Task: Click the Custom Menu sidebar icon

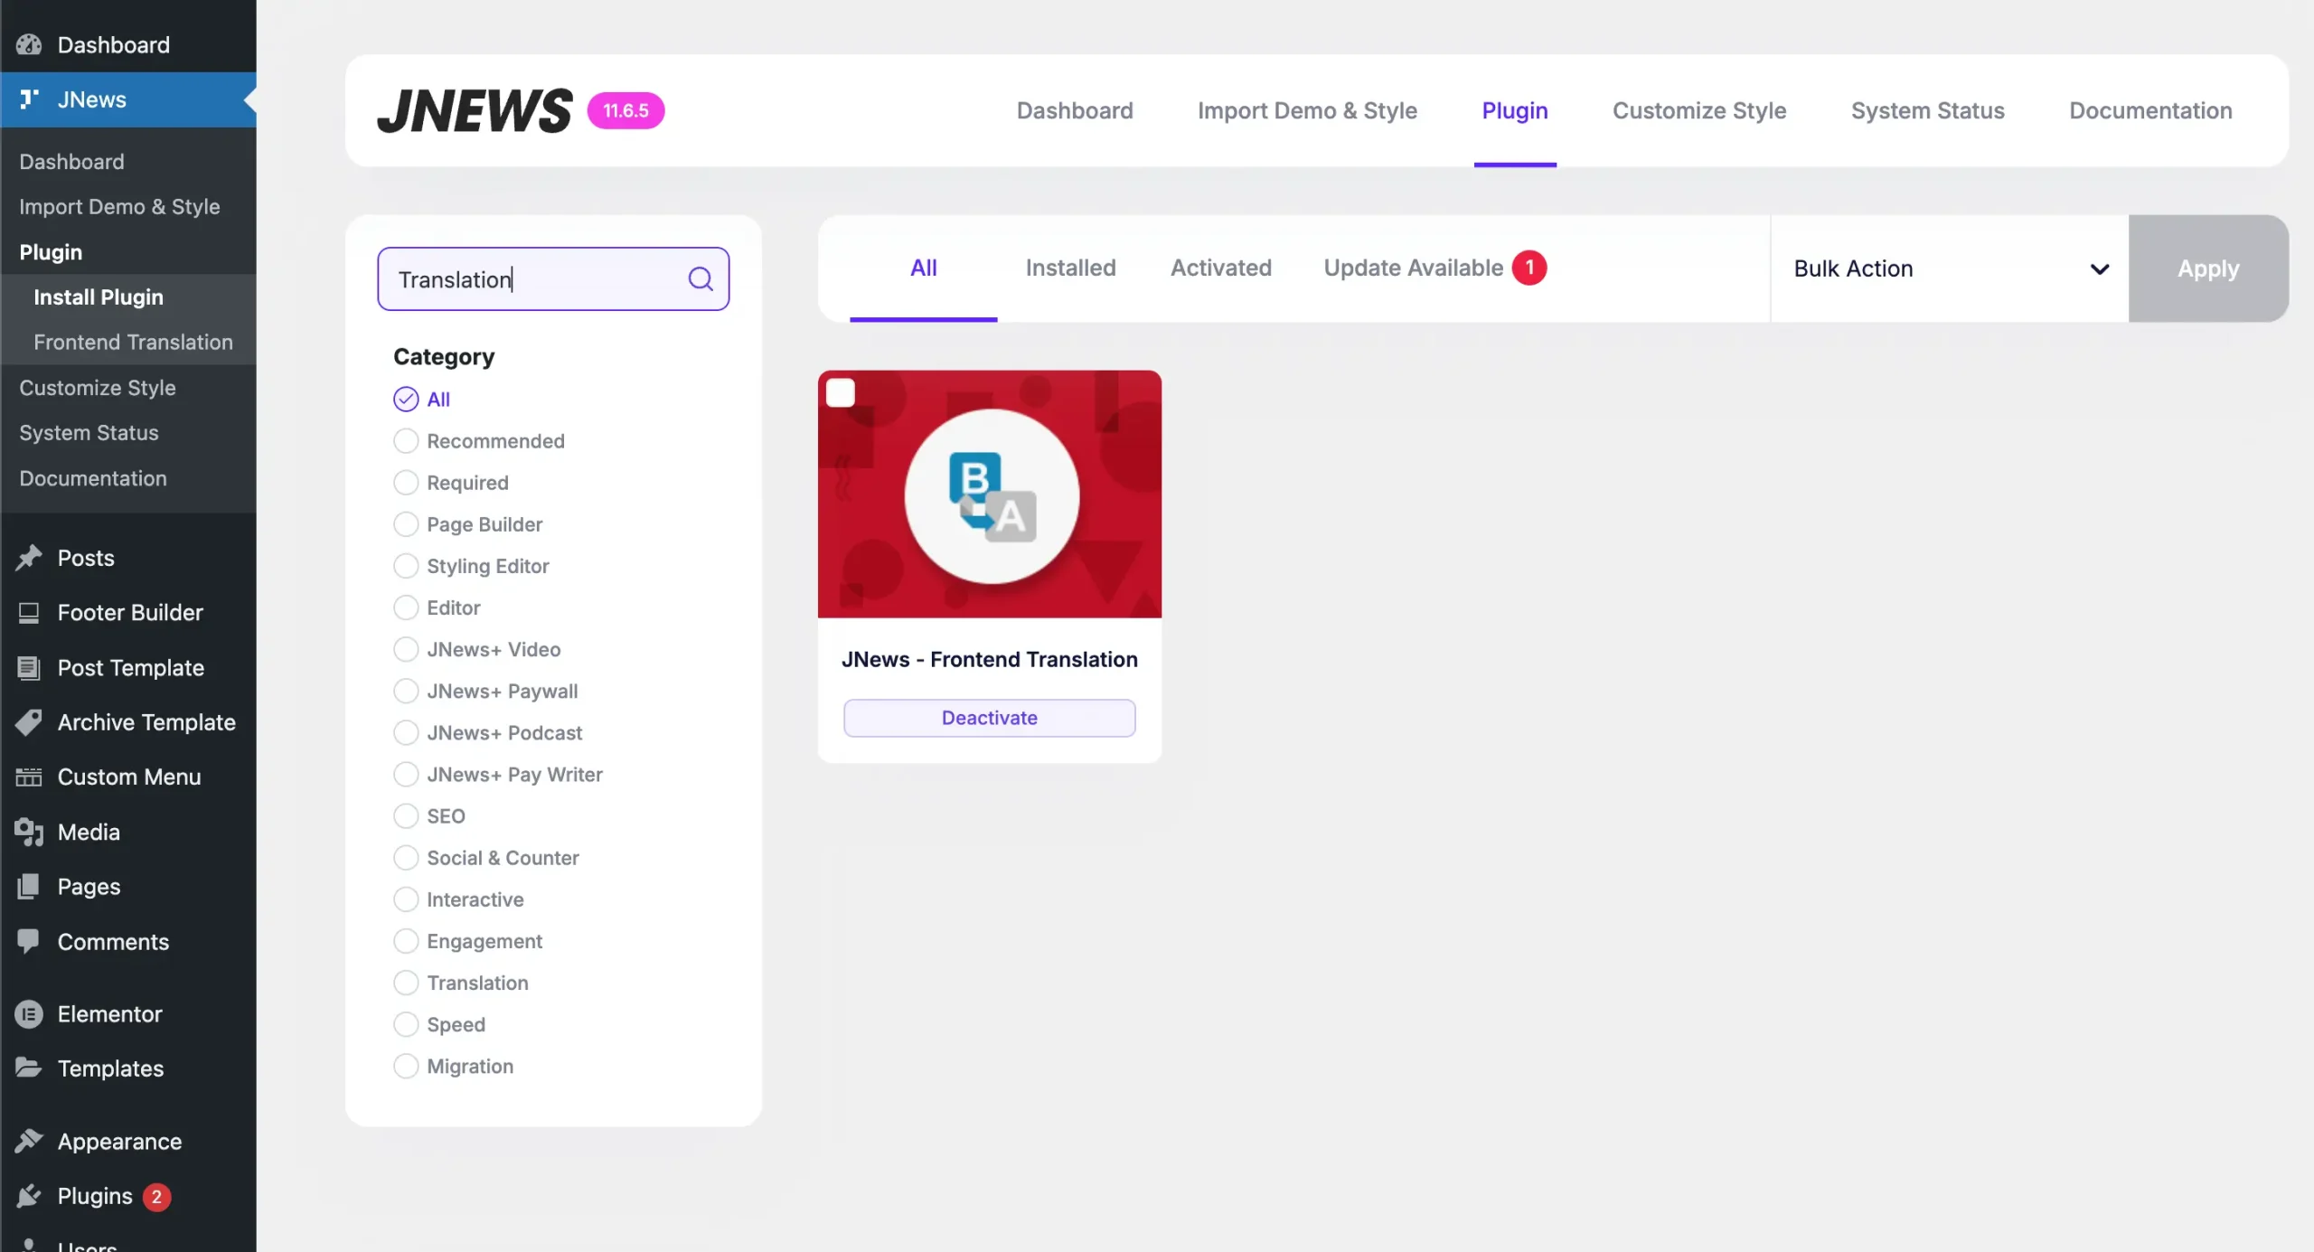Action: coord(29,777)
